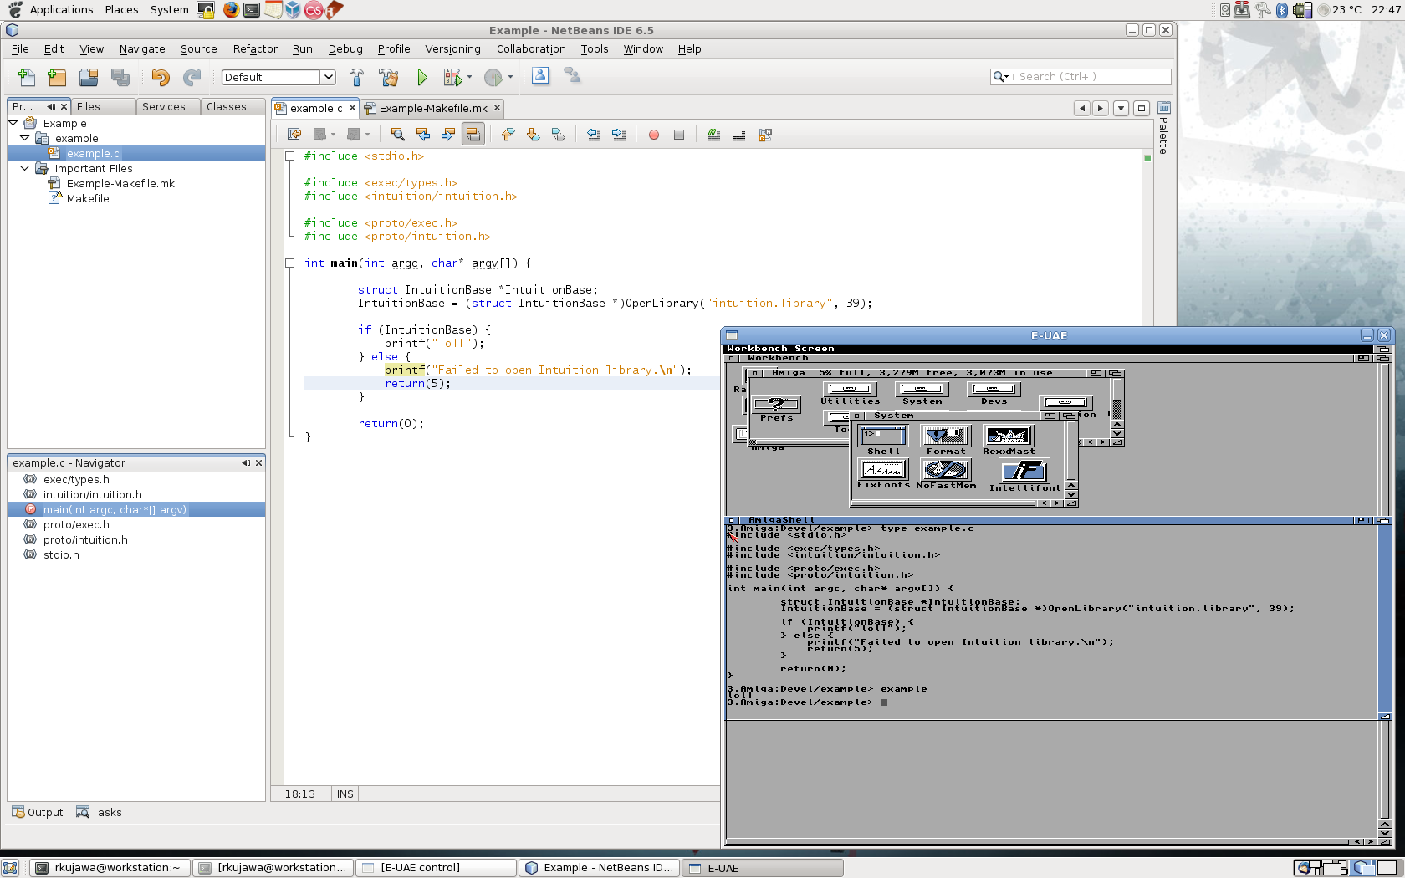Screen dimensions: 1405x878
Task: Click the Undo arrow icon
Action: tap(161, 77)
